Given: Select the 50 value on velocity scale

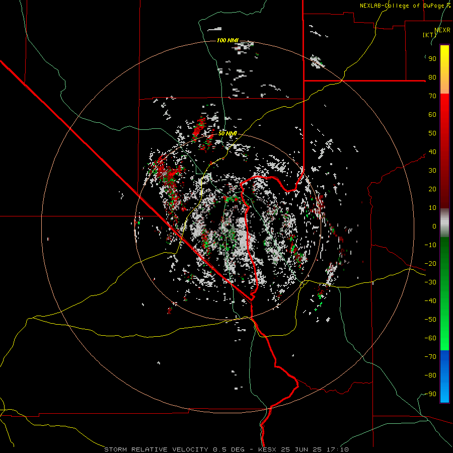Looking at the screenshot, I should click(432, 133).
